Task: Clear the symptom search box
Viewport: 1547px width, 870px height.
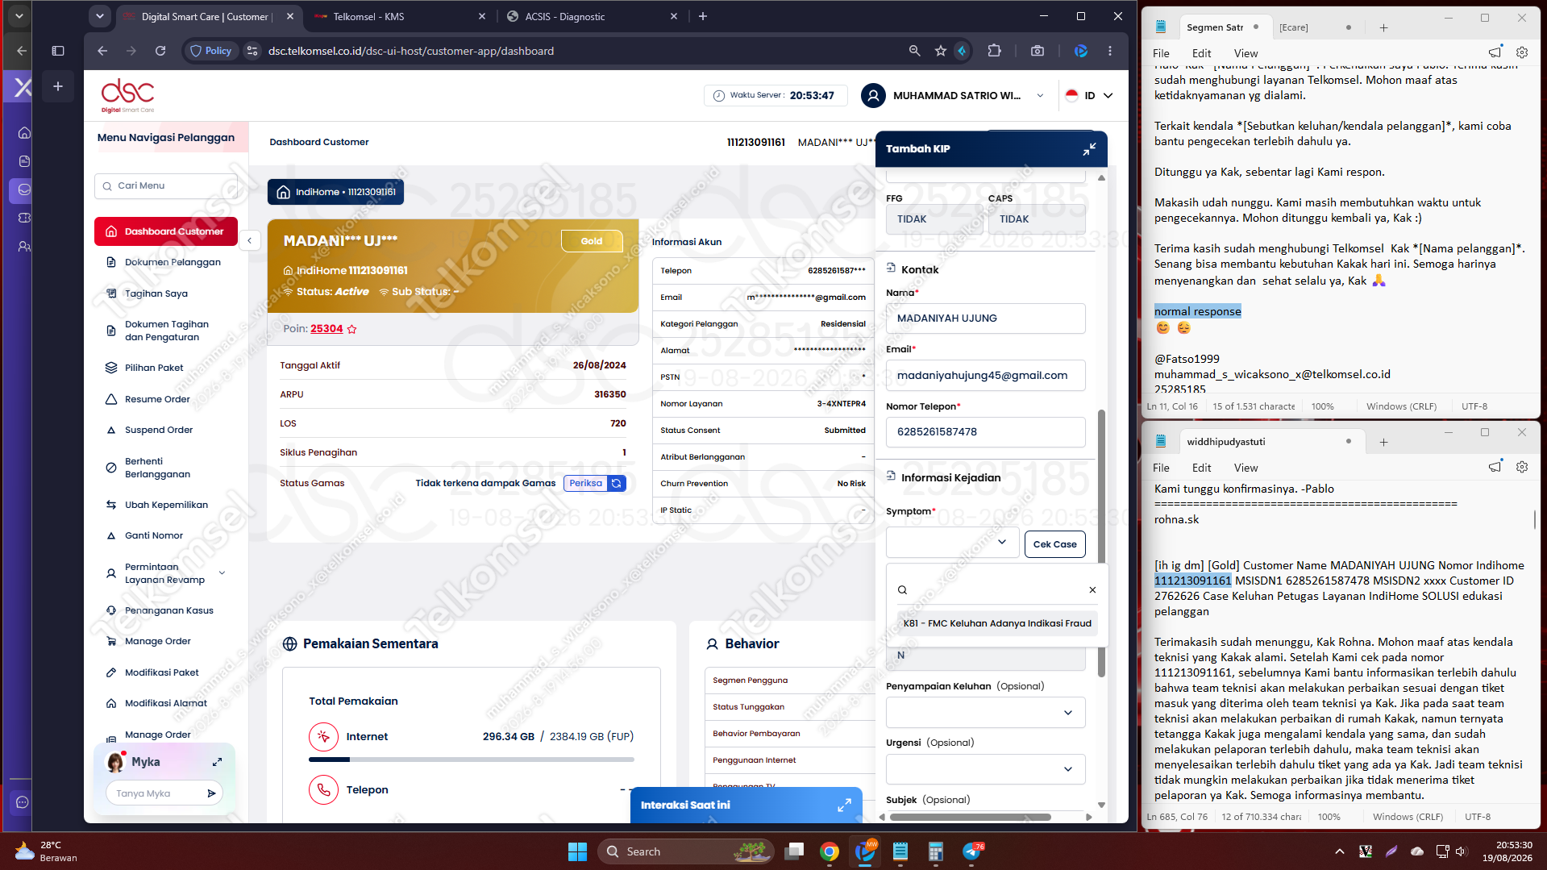Action: (1092, 590)
